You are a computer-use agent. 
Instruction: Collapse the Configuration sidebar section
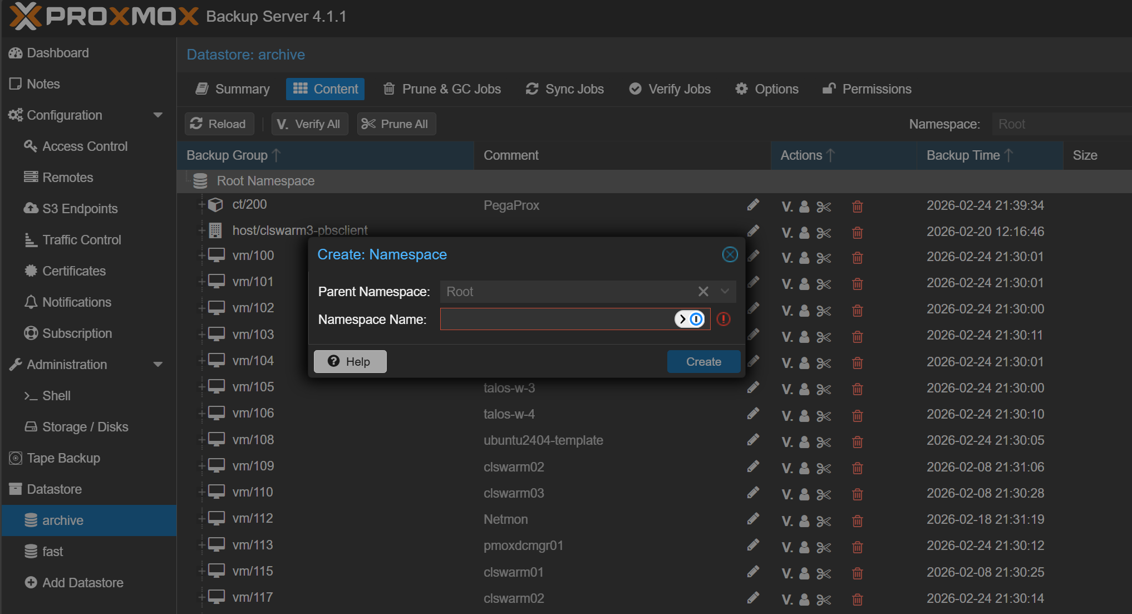pyautogui.click(x=159, y=115)
